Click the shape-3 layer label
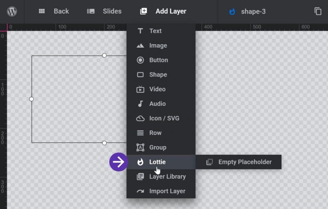Image resolution: width=328 pixels, height=209 pixels. click(x=253, y=11)
